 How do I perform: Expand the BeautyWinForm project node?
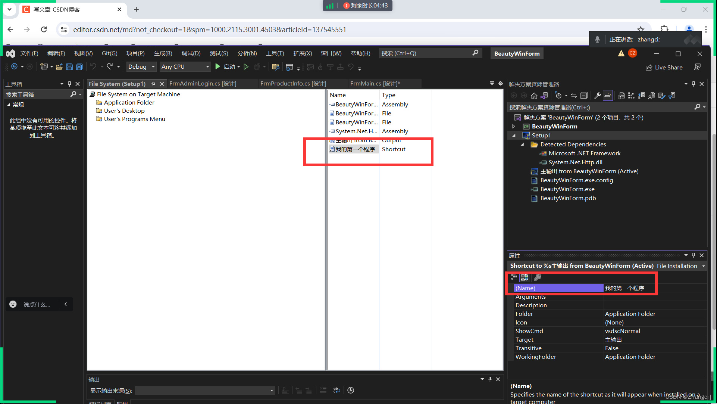click(x=514, y=126)
